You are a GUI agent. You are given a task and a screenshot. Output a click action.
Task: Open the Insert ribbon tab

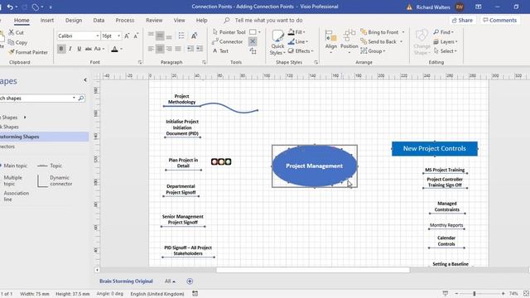point(47,20)
